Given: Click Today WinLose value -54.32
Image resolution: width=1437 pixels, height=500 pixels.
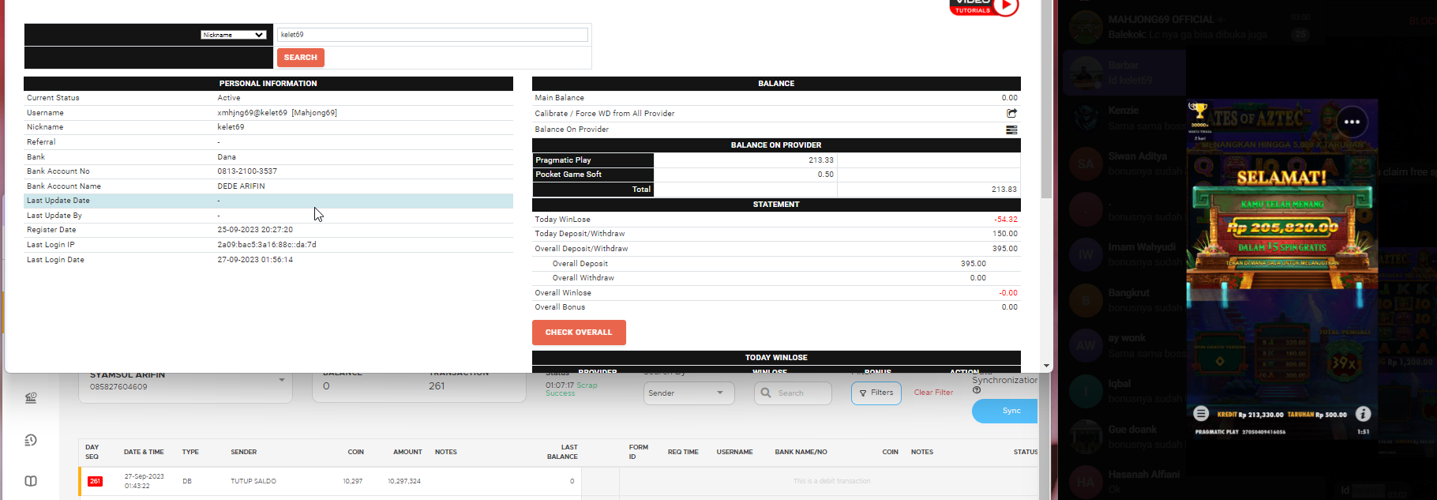Looking at the screenshot, I should [x=1006, y=220].
